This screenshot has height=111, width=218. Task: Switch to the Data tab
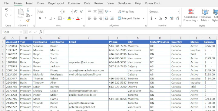coord(87,3)
